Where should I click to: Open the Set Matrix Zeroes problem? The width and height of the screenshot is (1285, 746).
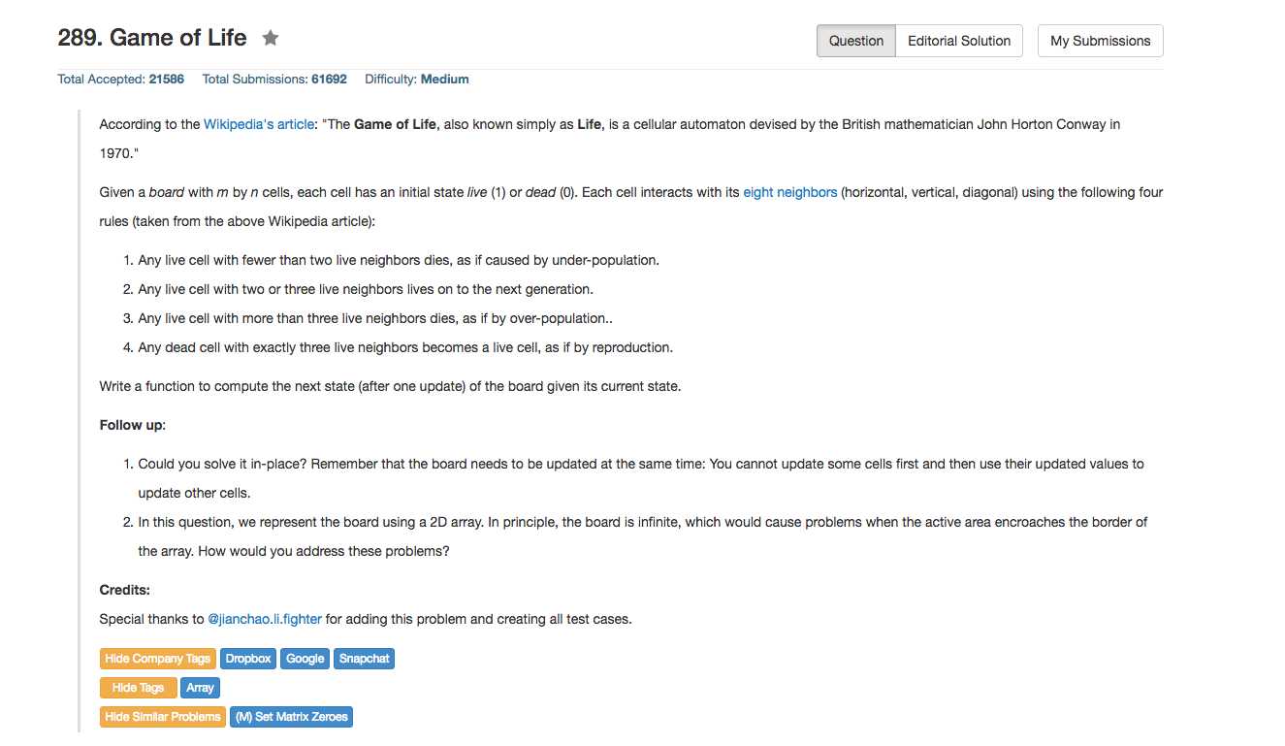click(291, 717)
